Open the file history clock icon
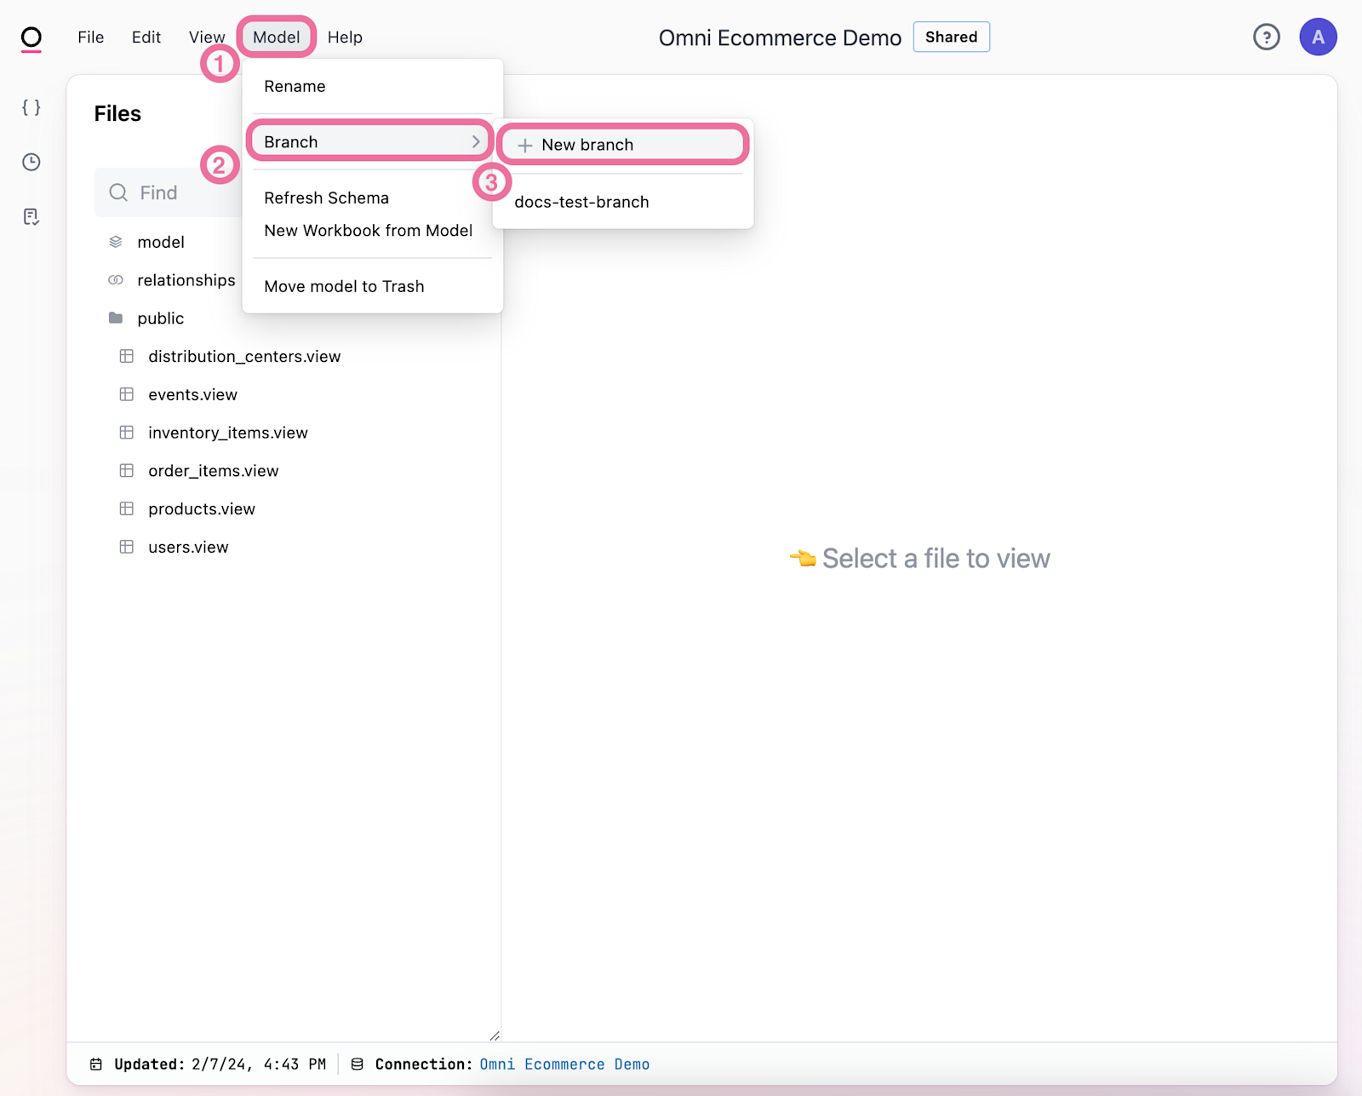Viewport: 1362px width, 1096px height. 31,162
